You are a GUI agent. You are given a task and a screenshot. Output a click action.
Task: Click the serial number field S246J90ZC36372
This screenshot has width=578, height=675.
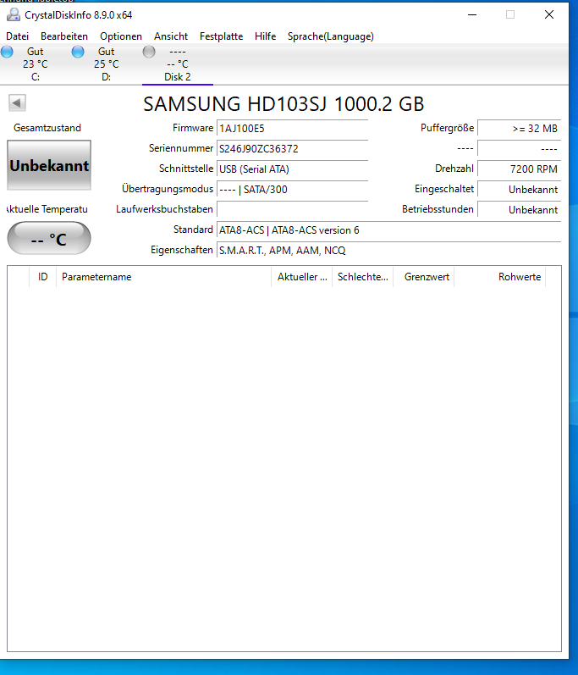point(293,148)
